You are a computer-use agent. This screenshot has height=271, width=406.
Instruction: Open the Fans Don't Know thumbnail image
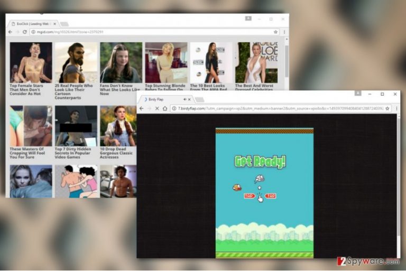[121, 62]
